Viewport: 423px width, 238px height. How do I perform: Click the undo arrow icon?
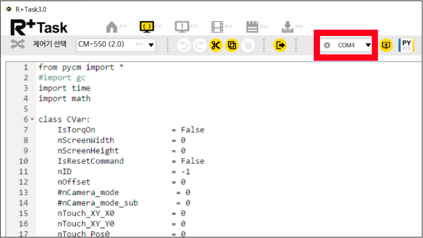[x=183, y=45]
